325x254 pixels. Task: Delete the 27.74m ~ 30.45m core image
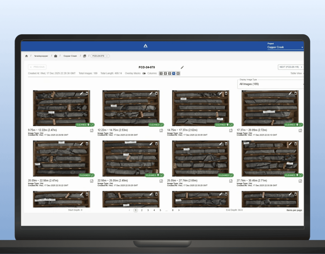(296, 144)
